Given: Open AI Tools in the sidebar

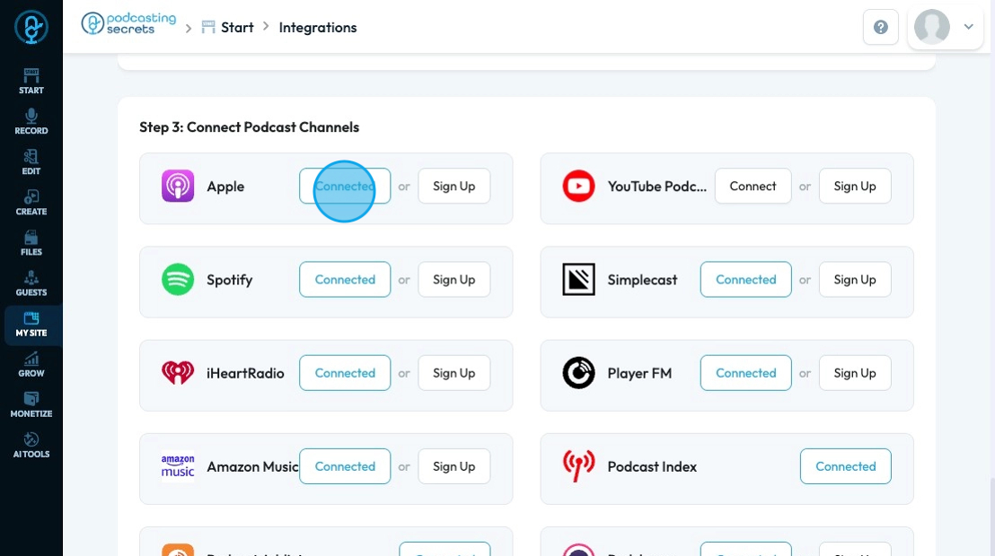Looking at the screenshot, I should (x=31, y=446).
